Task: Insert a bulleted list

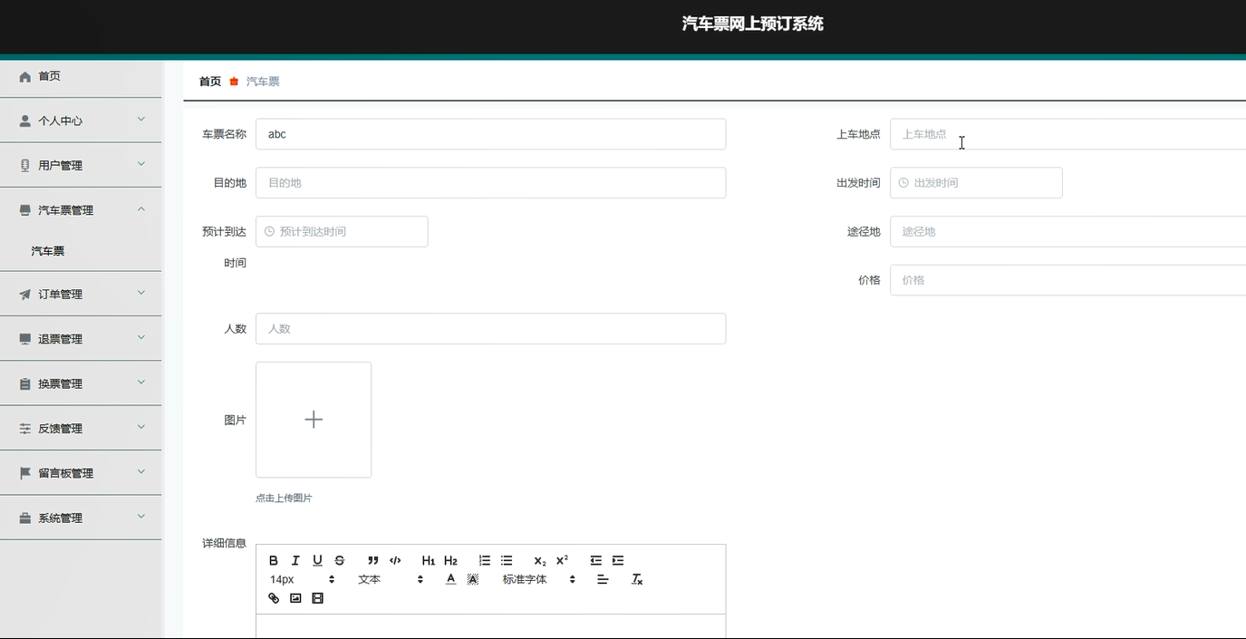Action: 507,560
